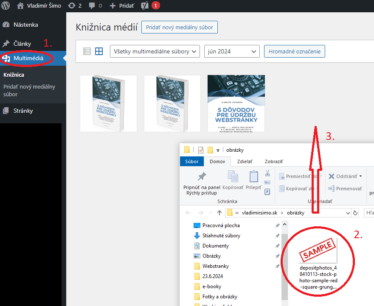This screenshot has height=306, width=374.
Task: Click the properties checkmark icon in title bar
Action: click(x=201, y=150)
